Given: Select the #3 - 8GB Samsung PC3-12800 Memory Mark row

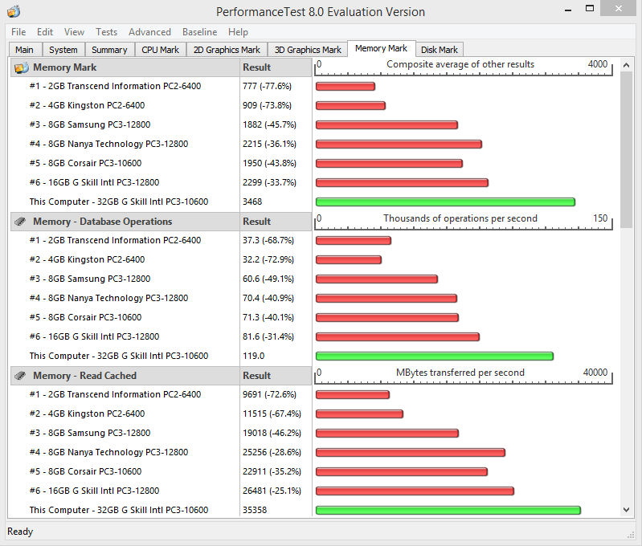Looking at the screenshot, I should click(90, 125).
